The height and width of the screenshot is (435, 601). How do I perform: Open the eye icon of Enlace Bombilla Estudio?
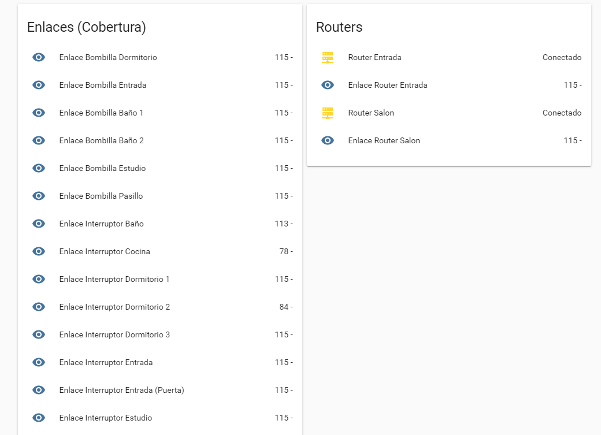[x=39, y=168]
